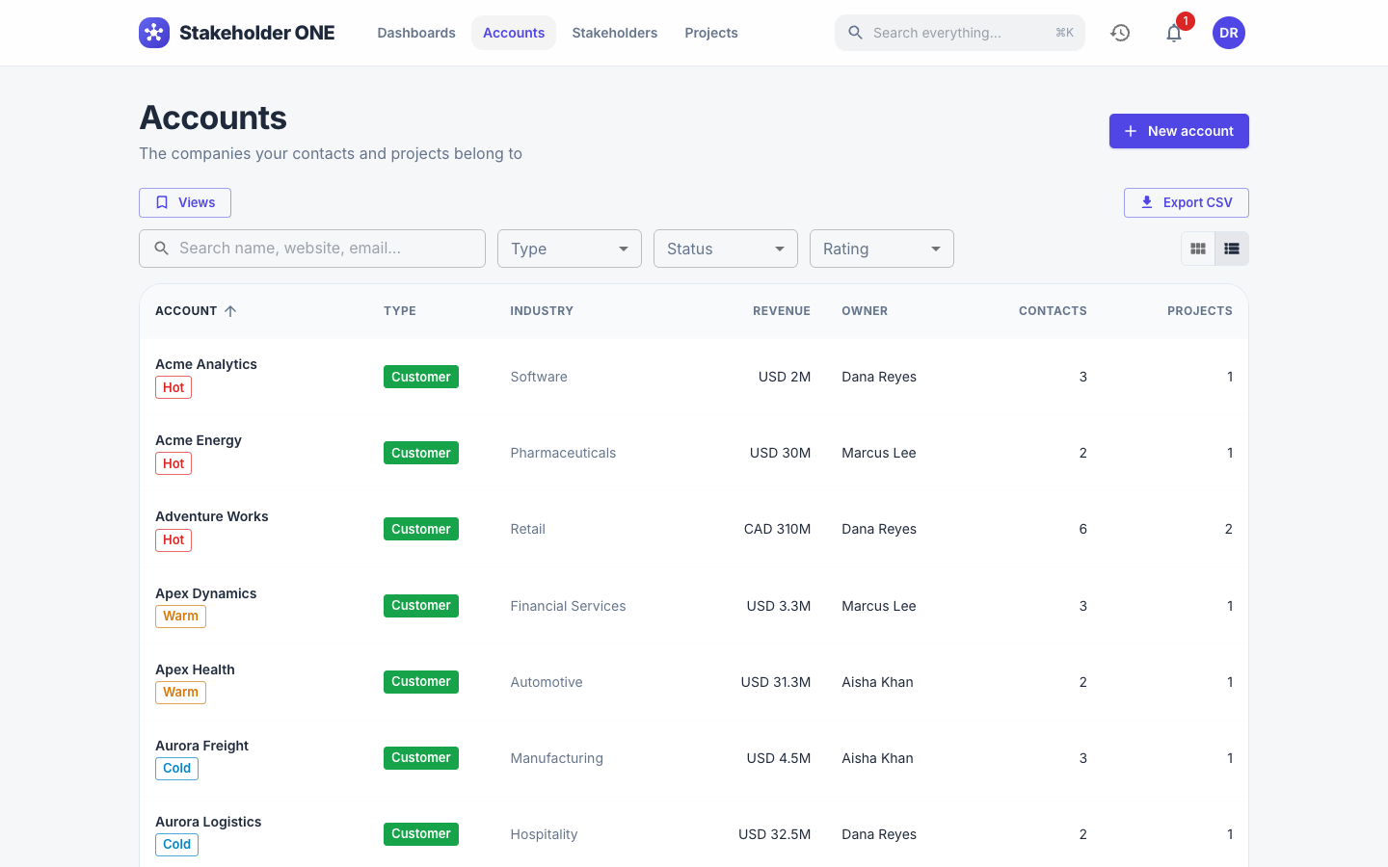Click the Export CSV button
Screen dimensions: 1388x867
click(1187, 202)
